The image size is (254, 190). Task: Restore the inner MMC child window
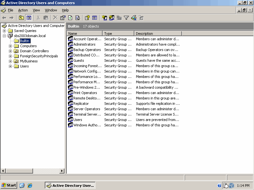pyautogui.click(x=244, y=10)
